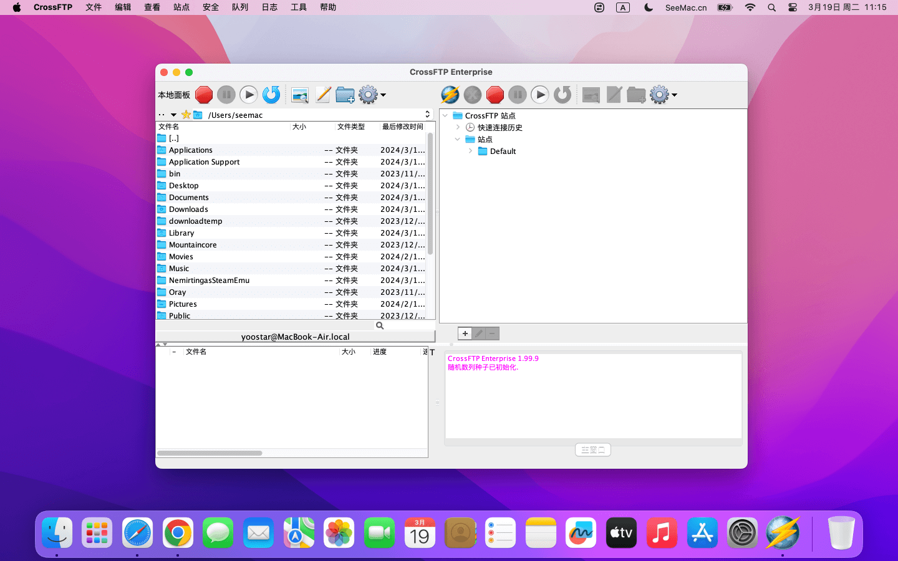
Task: Click the greyed image view icon in remote toolbar
Action: (x=591, y=95)
